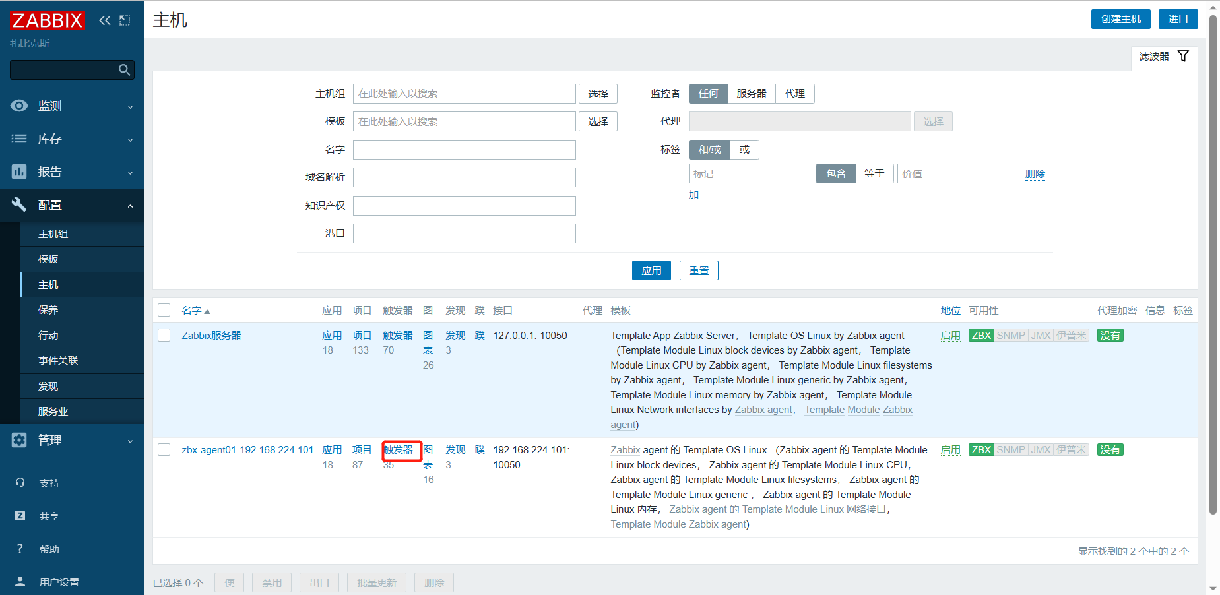Click JMX availability badge for Zabbix服务器
Screen dimensions: 1220x595
1041,336
